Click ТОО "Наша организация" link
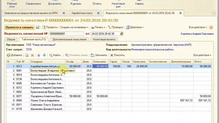Image resolution: width=219 pixels, height=123 pixels. click(x=41, y=45)
